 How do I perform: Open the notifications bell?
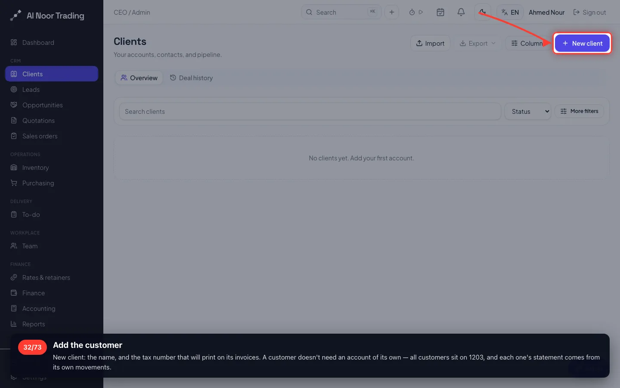point(461,12)
